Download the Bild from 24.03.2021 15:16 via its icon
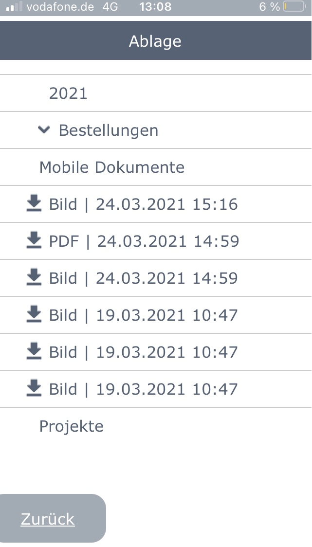 [34, 203]
